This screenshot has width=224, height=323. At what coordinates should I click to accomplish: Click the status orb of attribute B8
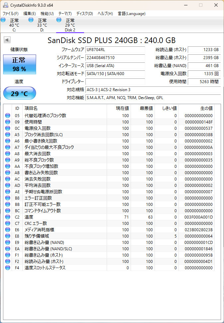(x=8, y=198)
